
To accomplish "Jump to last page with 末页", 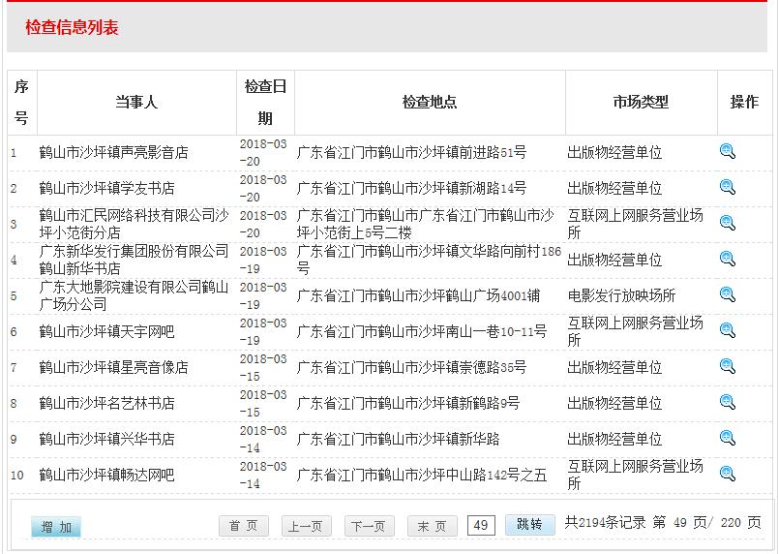I will click(x=432, y=526).
